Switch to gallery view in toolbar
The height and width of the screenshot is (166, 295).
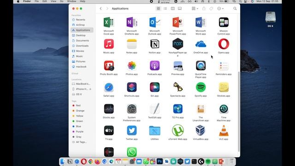(180, 8)
